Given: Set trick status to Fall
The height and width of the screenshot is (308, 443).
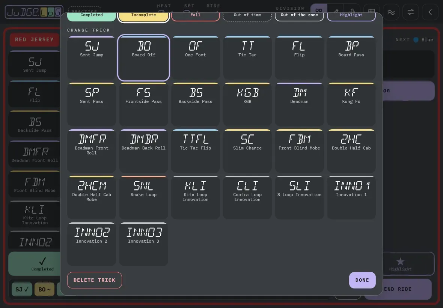Looking at the screenshot, I should pyautogui.click(x=196, y=17).
